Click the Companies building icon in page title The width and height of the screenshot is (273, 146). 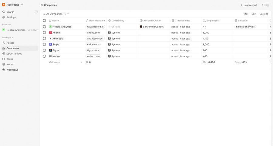42,5
